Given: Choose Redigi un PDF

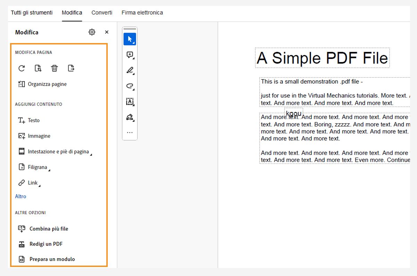Looking at the screenshot, I should tap(40, 244).
